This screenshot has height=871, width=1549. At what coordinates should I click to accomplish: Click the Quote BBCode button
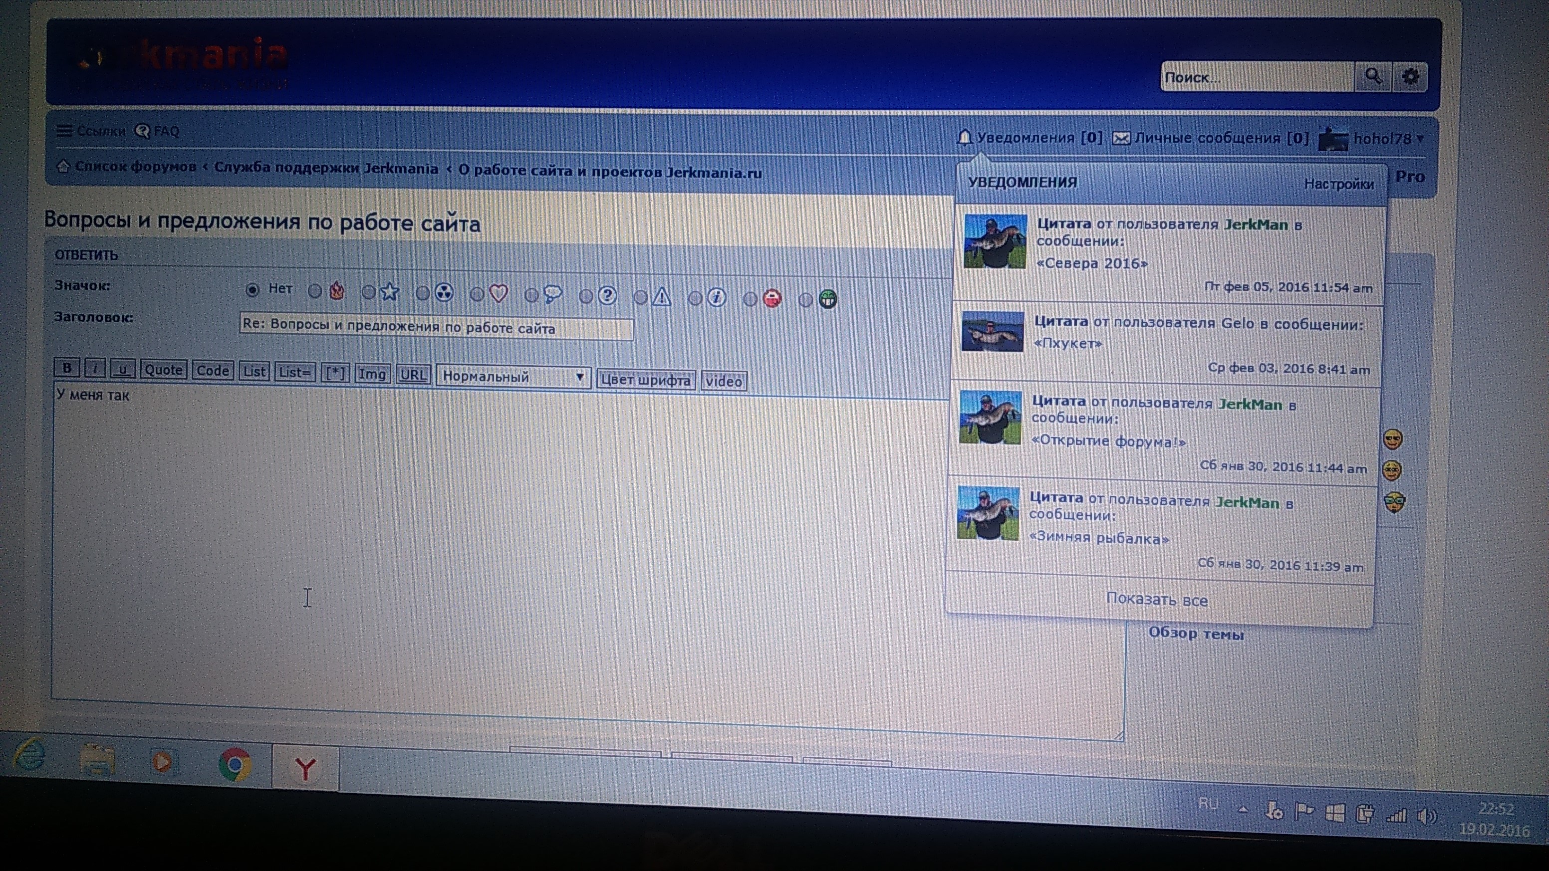coord(164,370)
